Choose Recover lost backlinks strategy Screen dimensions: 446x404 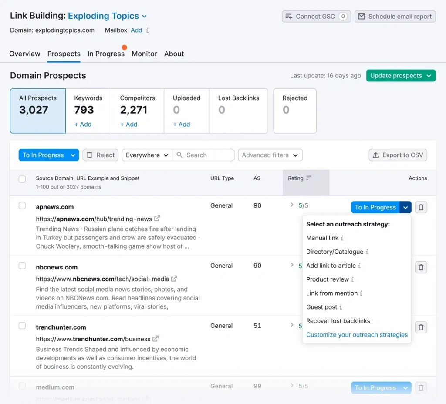coord(338,321)
